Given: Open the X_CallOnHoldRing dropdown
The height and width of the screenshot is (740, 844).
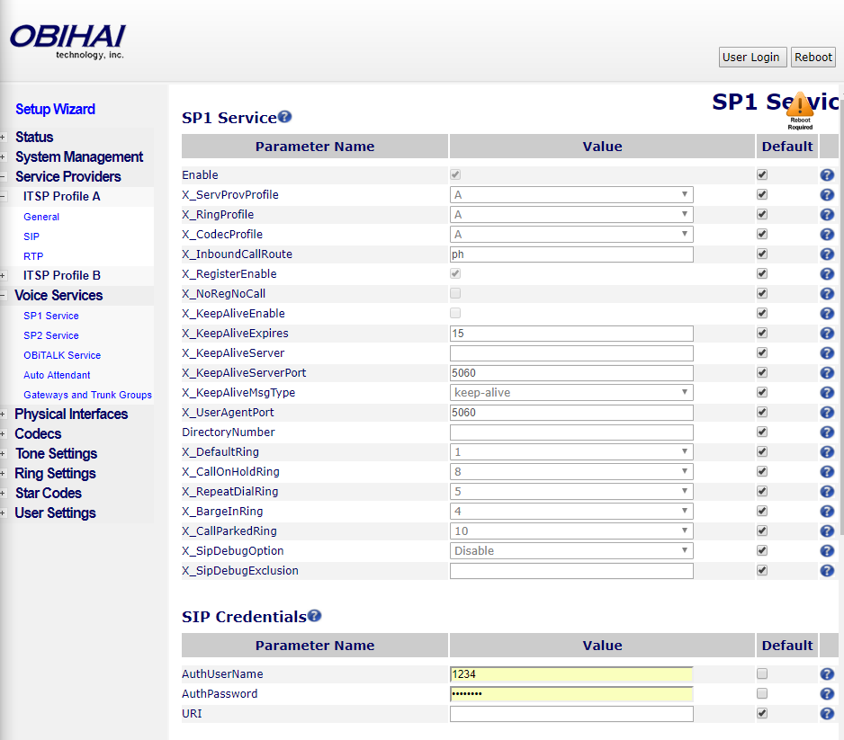Looking at the screenshot, I should click(x=571, y=472).
